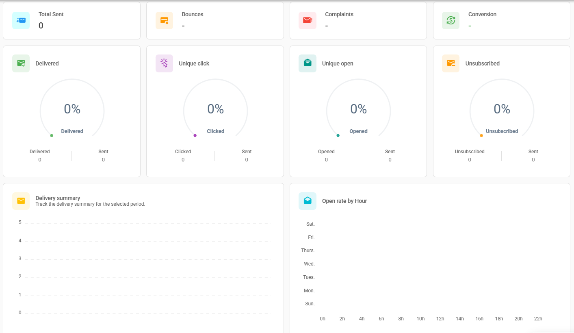Click the Open rate by Hour icon
Image resolution: width=574 pixels, height=333 pixels.
pyautogui.click(x=308, y=201)
